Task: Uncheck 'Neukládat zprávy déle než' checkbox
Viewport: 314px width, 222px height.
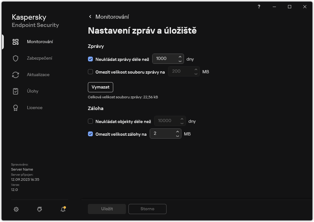Action: (90, 59)
